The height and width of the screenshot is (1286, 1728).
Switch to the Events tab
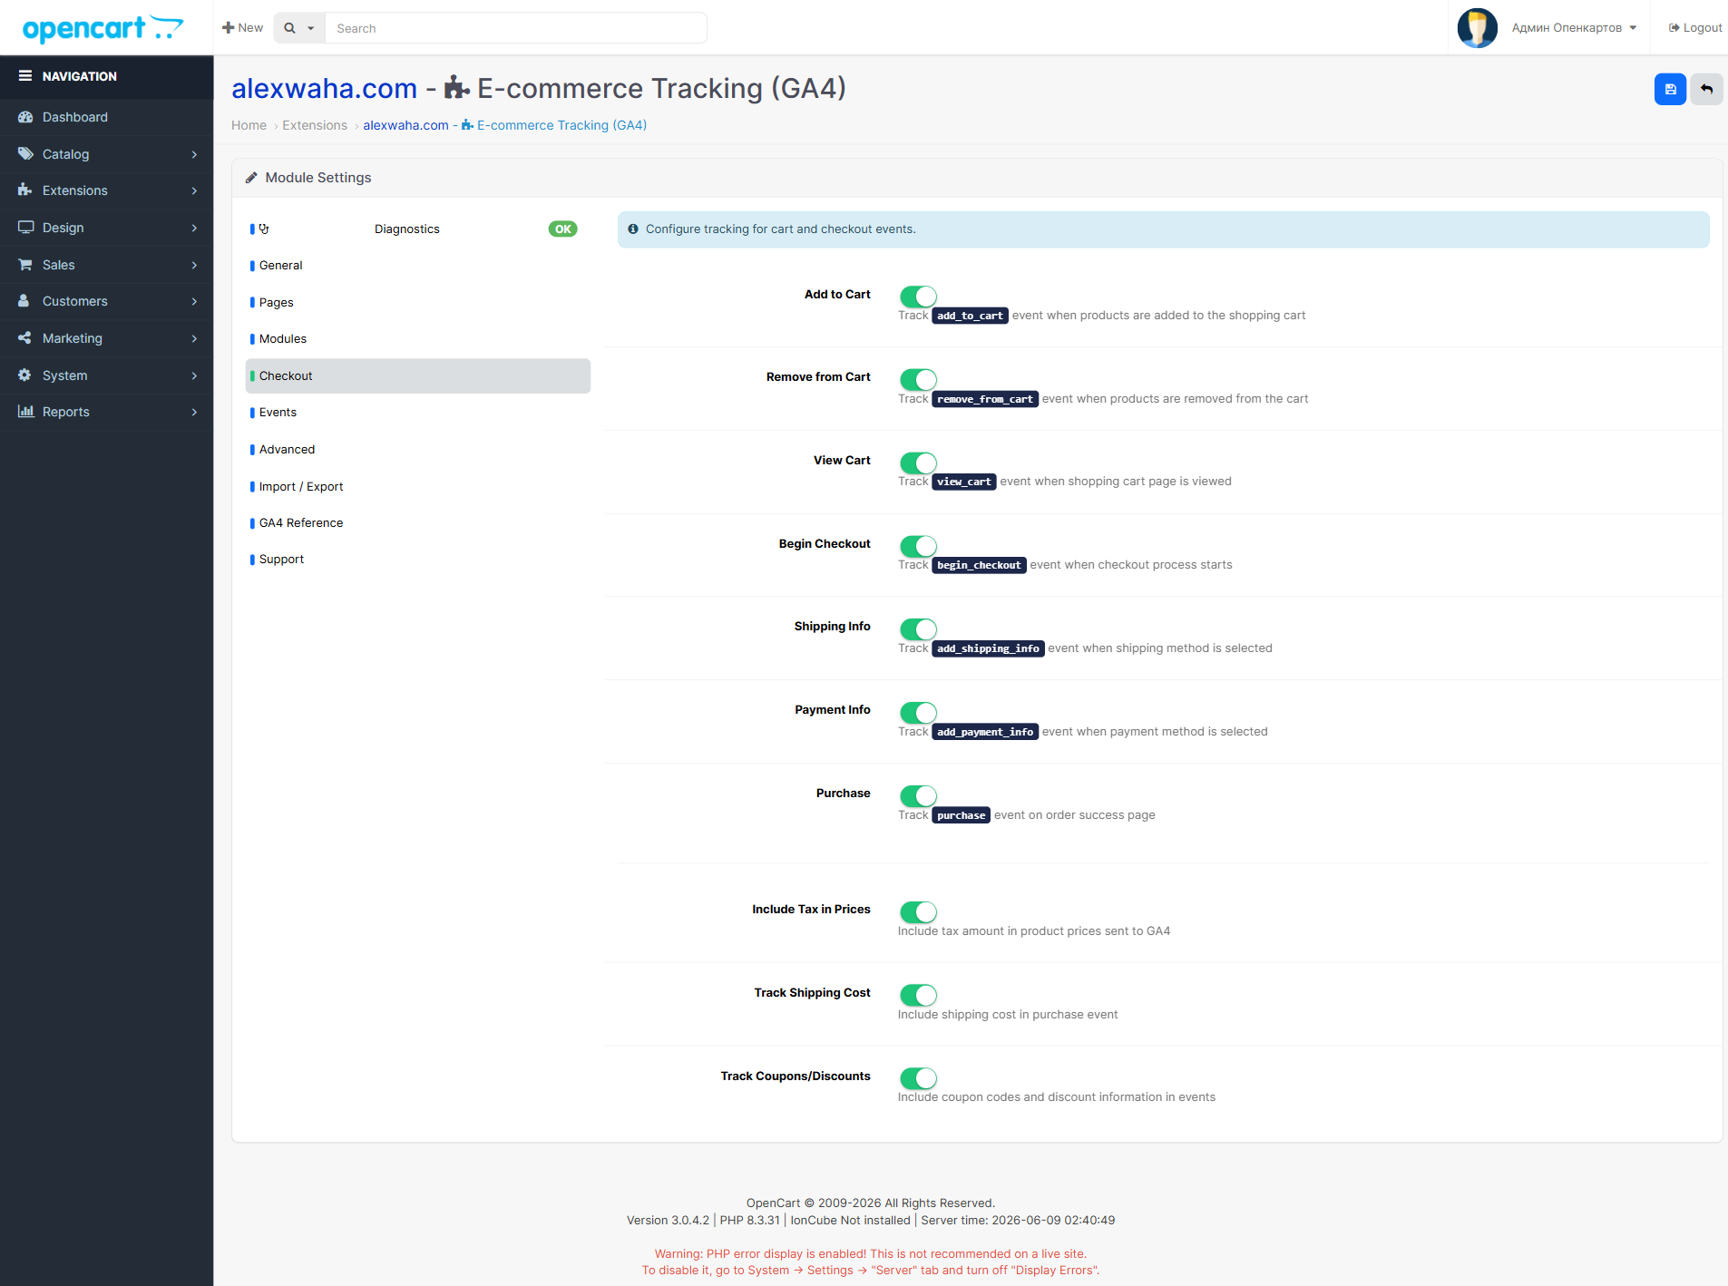(417, 413)
